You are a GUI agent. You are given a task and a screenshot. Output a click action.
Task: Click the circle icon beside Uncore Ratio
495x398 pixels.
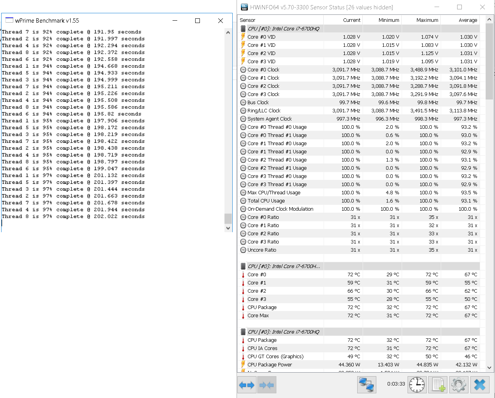(x=243, y=250)
